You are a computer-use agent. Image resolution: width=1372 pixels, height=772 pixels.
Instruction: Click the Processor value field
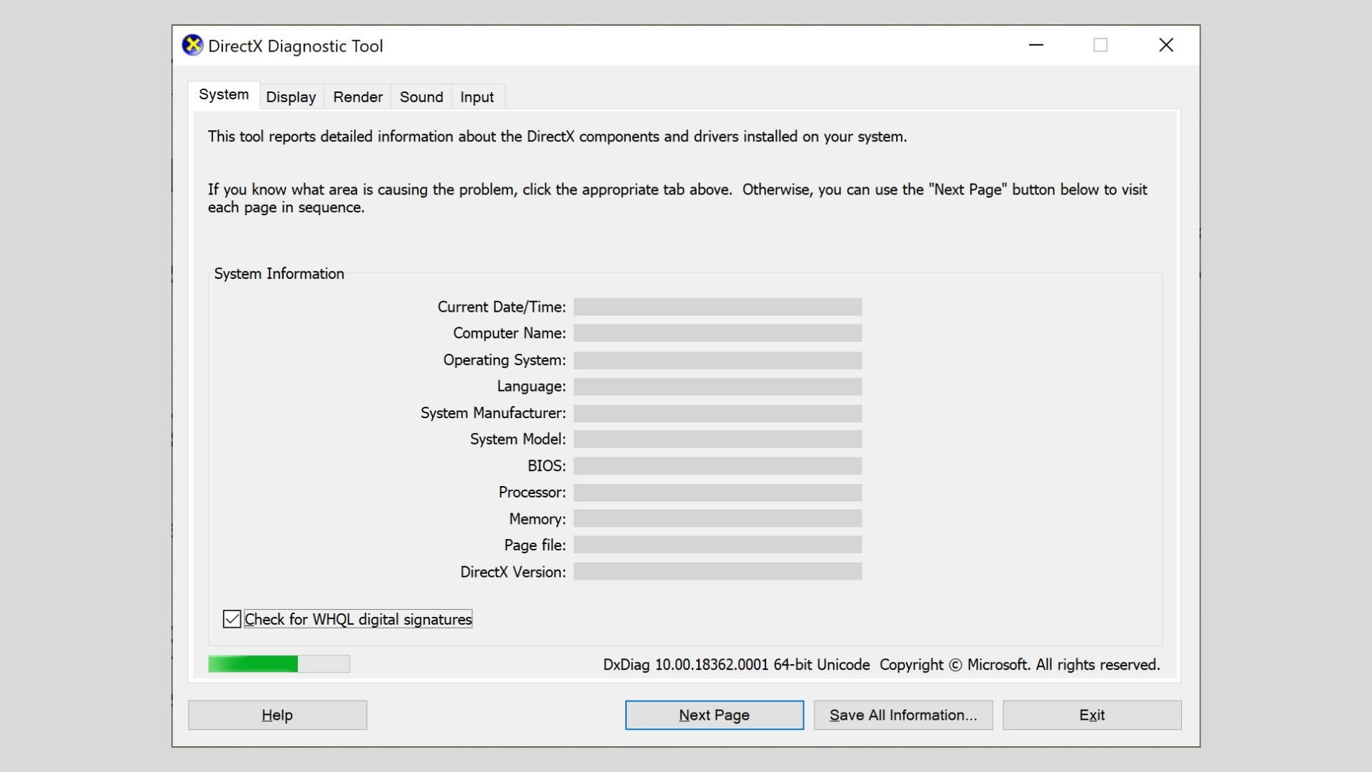coord(717,493)
